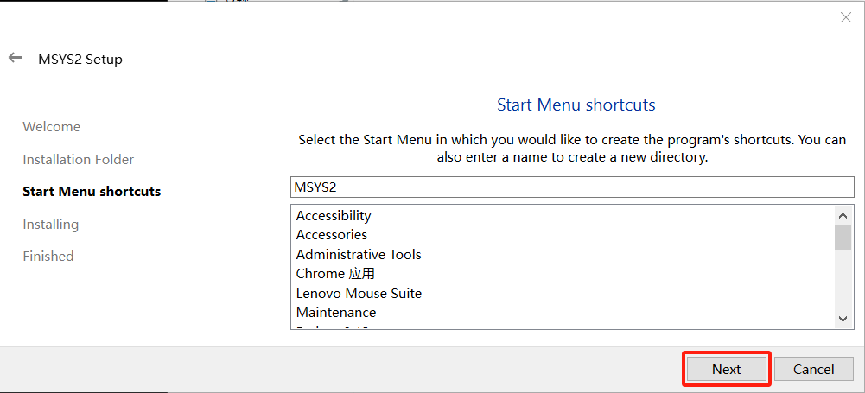Click the MSYS2 directory name field
The width and height of the screenshot is (865, 393).
(x=572, y=187)
